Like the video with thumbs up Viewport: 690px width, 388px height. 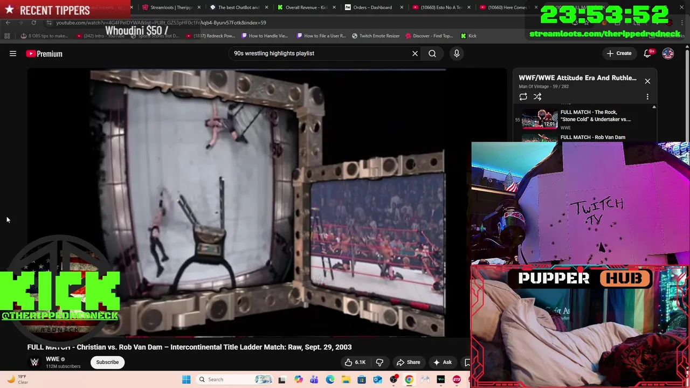(x=355, y=362)
